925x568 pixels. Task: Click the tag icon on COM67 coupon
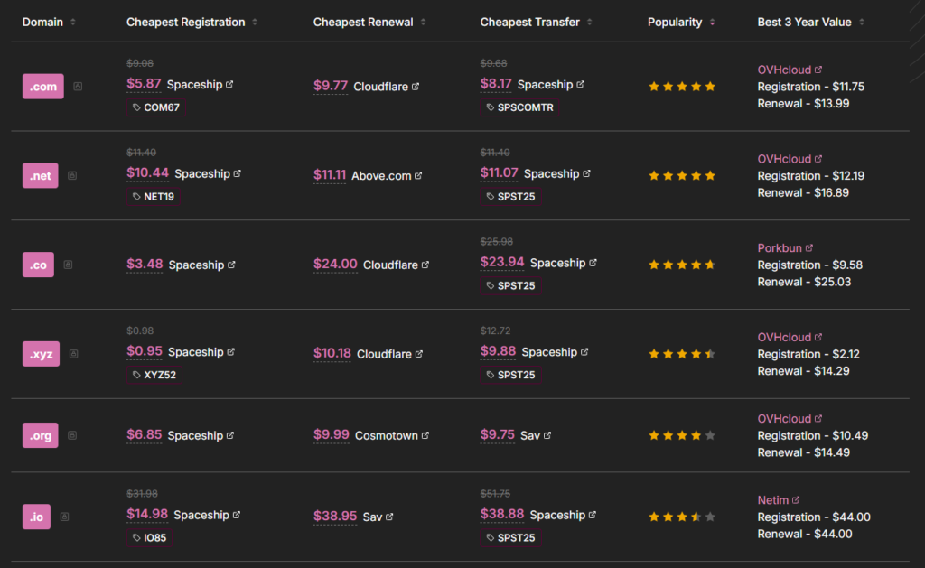tap(136, 107)
